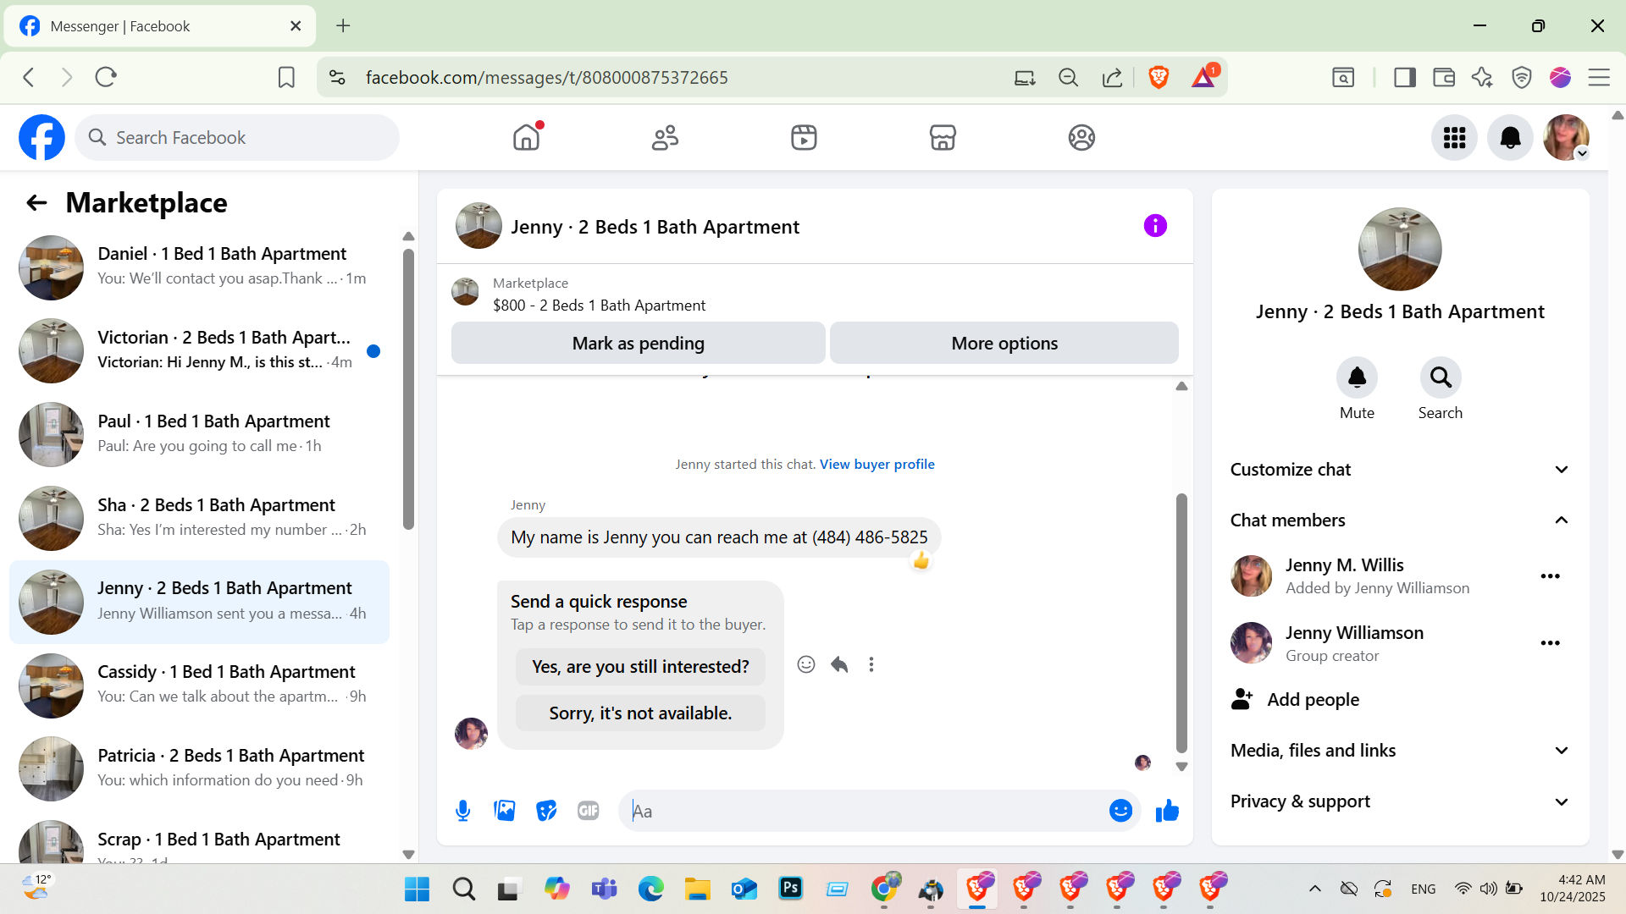Show hidden system tray icons

pyautogui.click(x=1314, y=889)
